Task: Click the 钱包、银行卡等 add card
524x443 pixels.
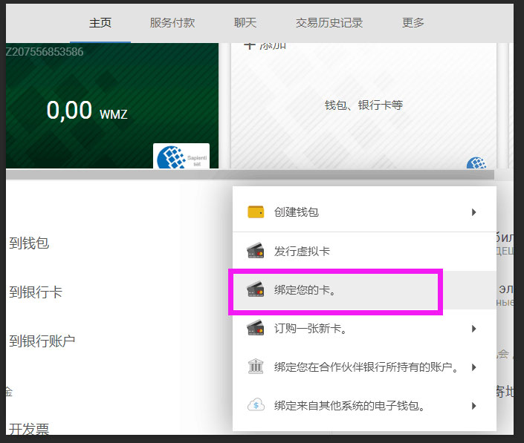Action: click(x=363, y=105)
